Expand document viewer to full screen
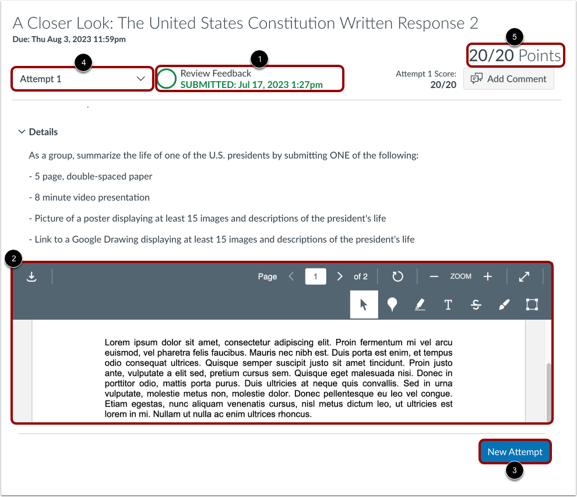The image size is (577, 497). click(x=524, y=276)
